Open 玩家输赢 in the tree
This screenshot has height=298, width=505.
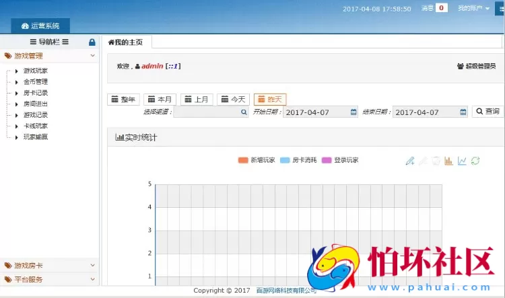point(36,137)
